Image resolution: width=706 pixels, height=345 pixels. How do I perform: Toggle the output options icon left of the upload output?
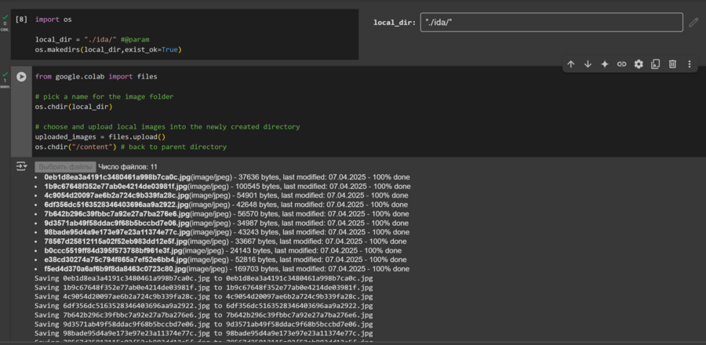click(21, 167)
